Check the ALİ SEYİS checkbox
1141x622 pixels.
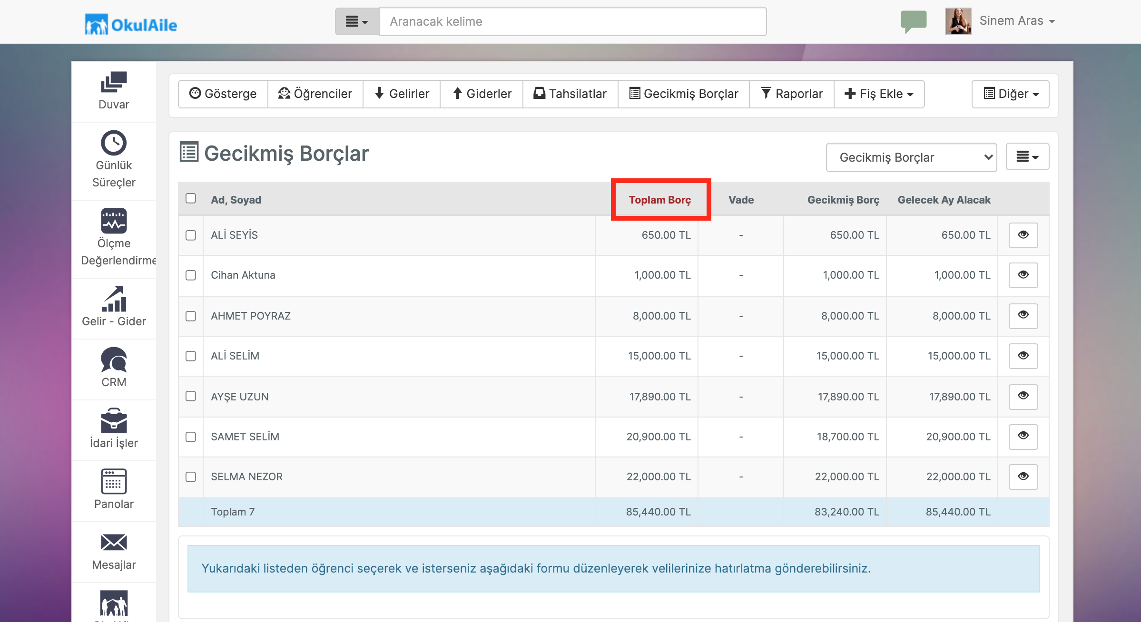pyautogui.click(x=191, y=235)
